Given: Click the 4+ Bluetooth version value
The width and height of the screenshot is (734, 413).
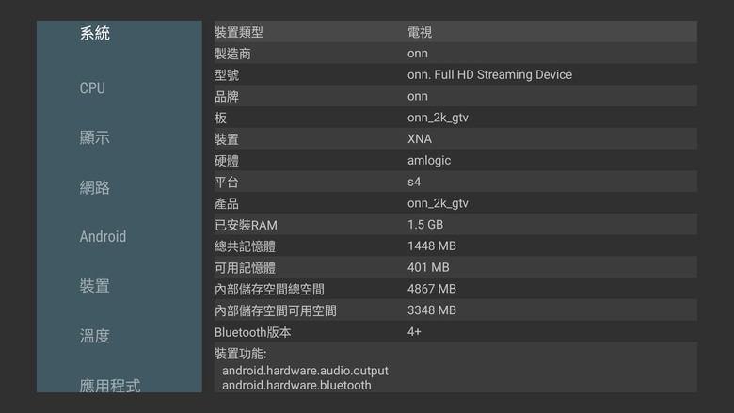Looking at the screenshot, I should pyautogui.click(x=414, y=331).
